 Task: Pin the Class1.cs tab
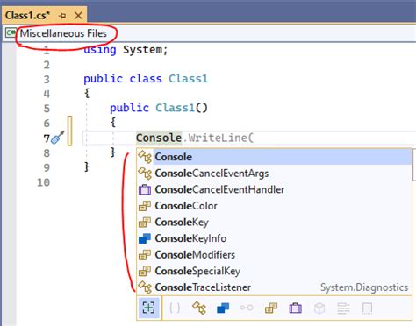pos(62,16)
